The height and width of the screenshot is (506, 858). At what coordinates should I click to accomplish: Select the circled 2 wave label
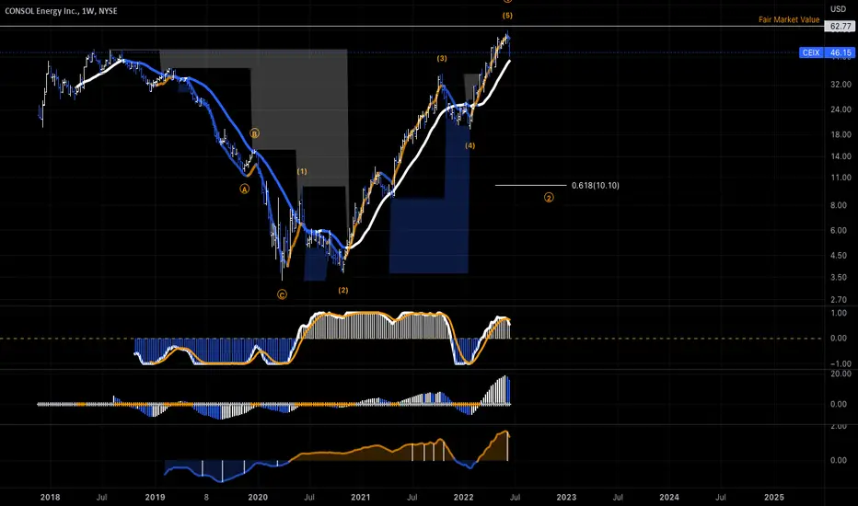[x=549, y=198]
